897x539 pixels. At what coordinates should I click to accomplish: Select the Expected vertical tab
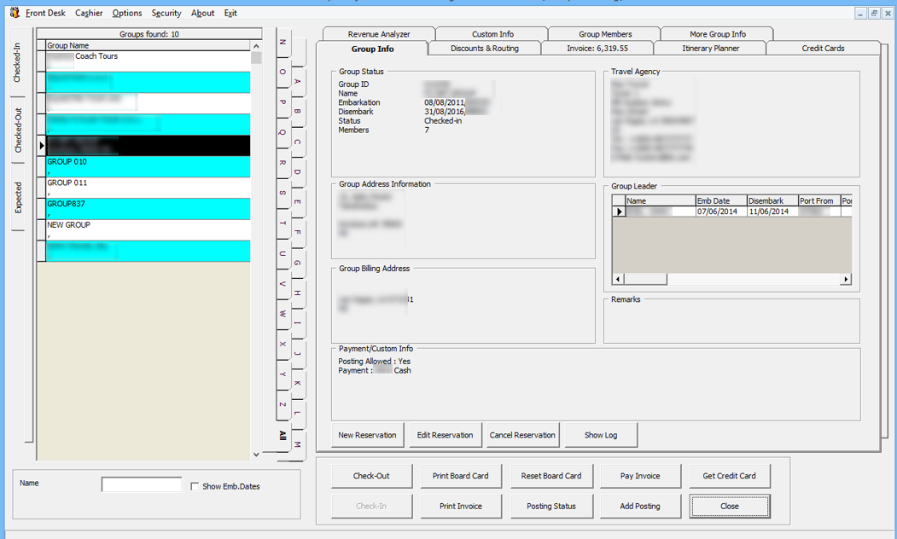click(x=18, y=197)
